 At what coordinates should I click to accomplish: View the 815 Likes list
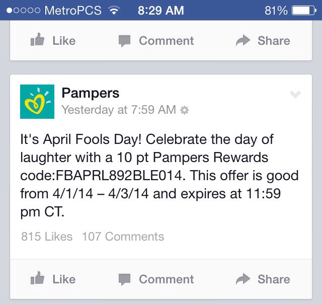click(47, 237)
